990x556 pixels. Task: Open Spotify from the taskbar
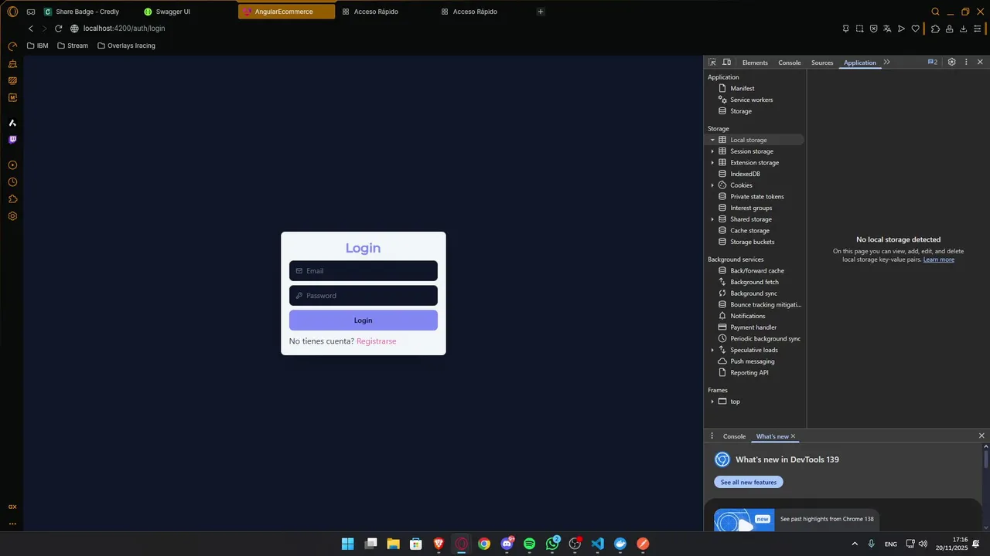(x=529, y=544)
